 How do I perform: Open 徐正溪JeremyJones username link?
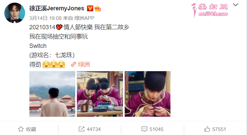point(57,8)
